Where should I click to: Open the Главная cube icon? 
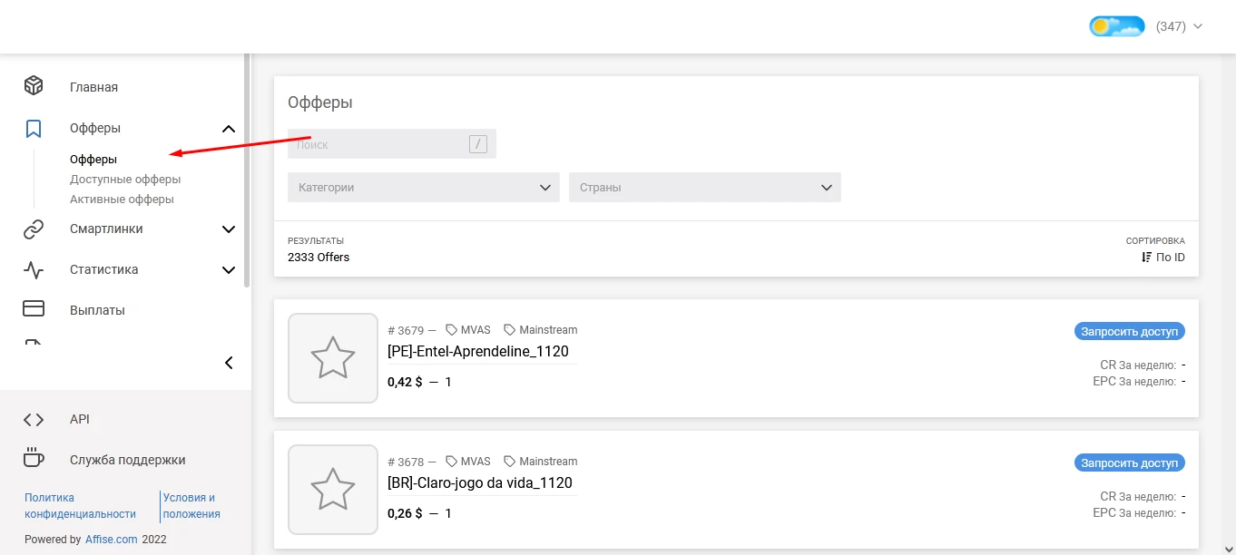pos(34,86)
